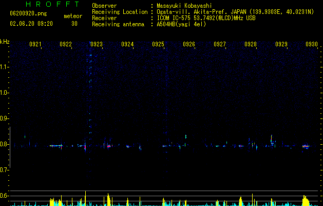Click the Receiver label
323x206 pixels.
tap(104, 18)
